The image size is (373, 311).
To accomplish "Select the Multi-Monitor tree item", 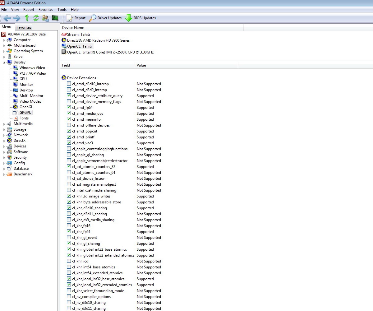I will point(31,96).
